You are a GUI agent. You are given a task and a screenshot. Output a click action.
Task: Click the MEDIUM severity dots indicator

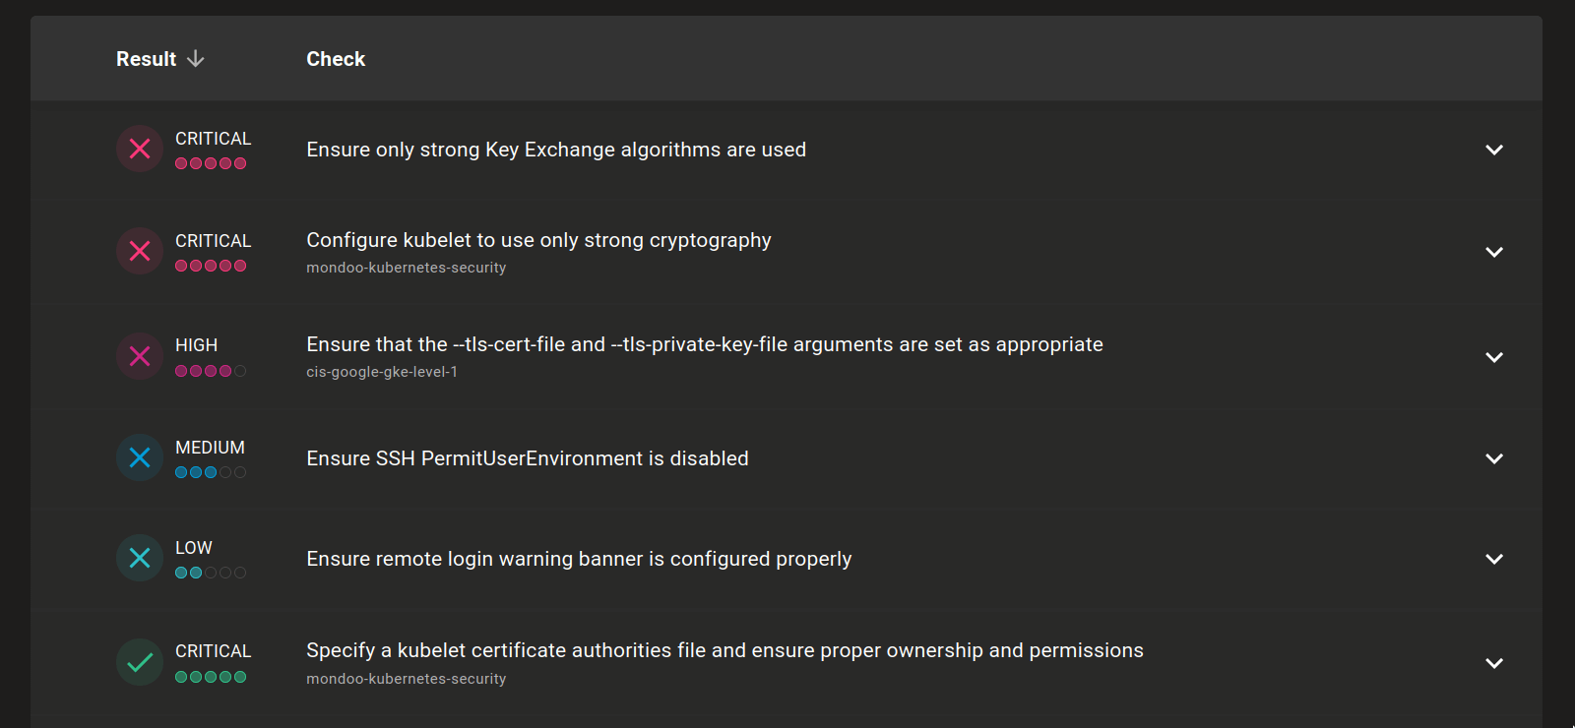click(211, 472)
